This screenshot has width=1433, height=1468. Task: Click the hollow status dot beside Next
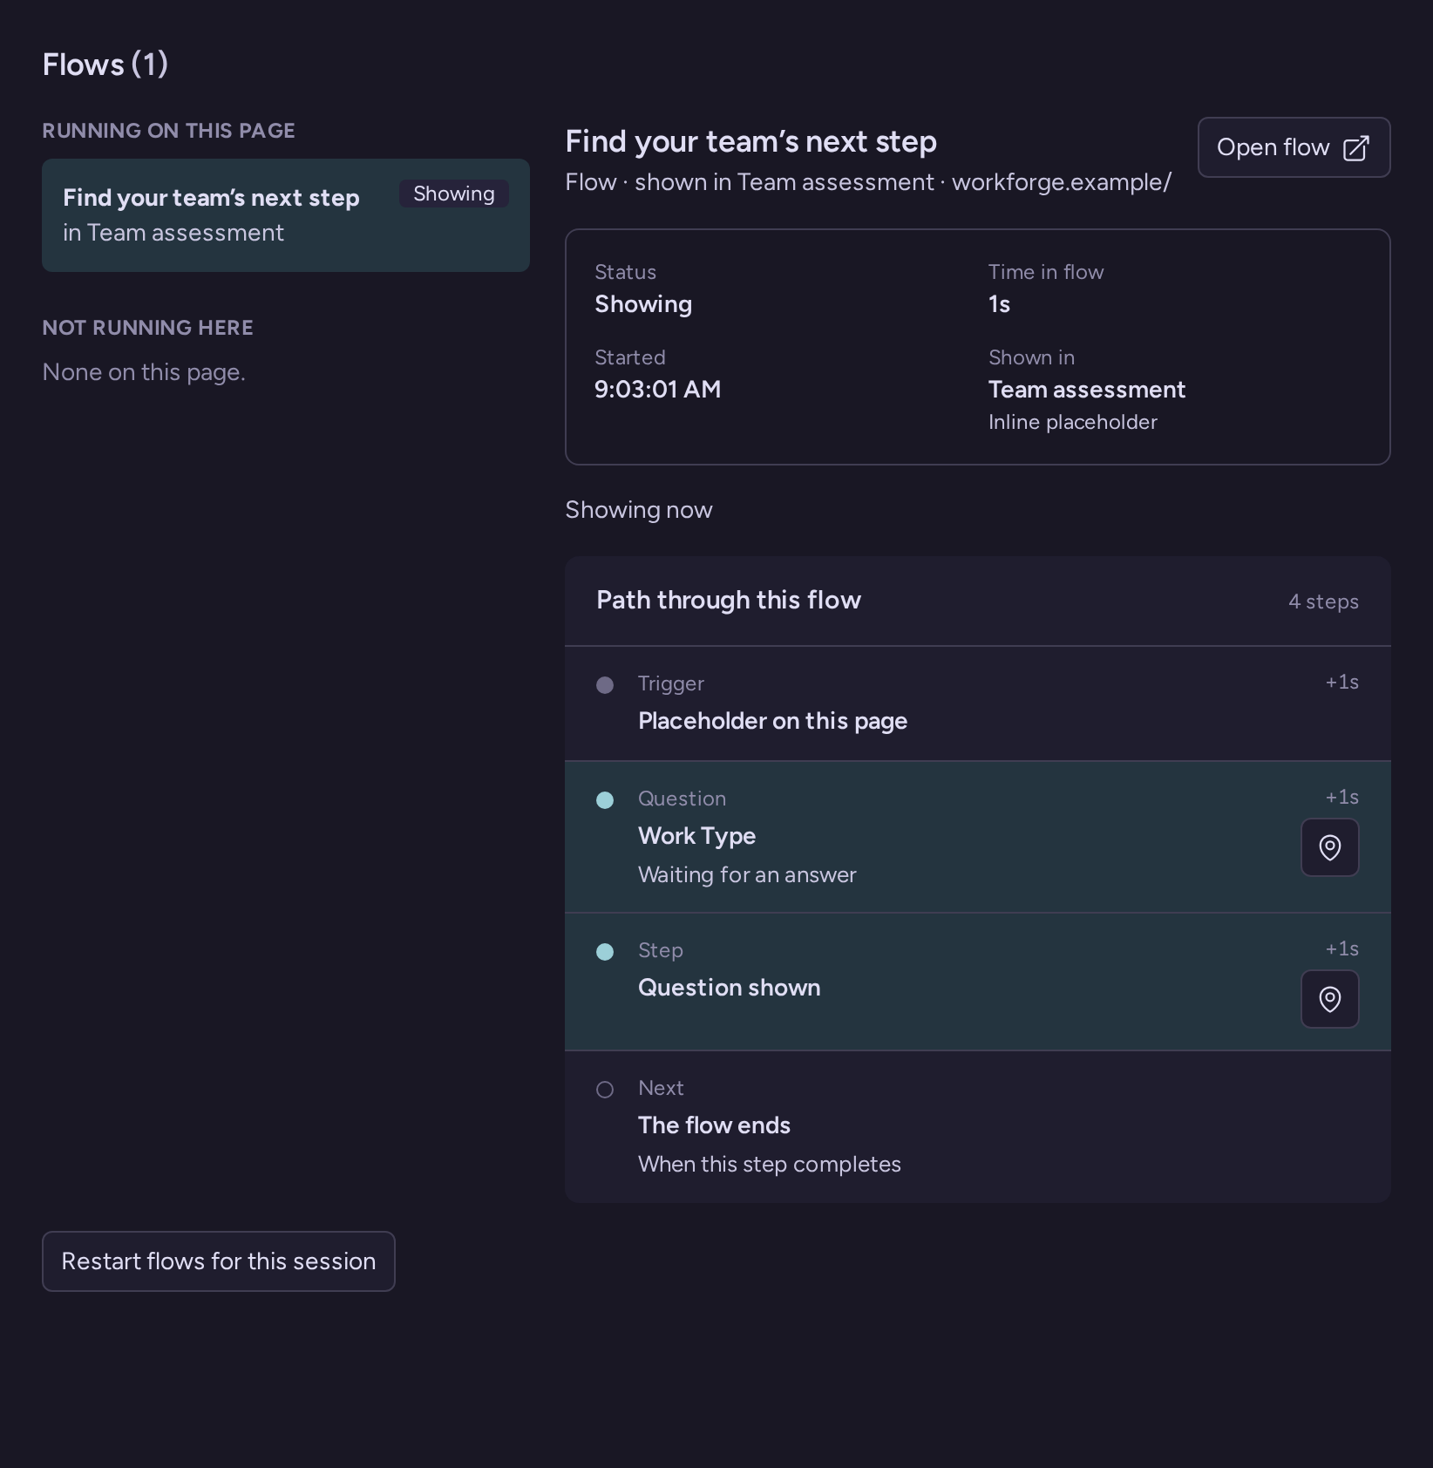(x=605, y=1090)
